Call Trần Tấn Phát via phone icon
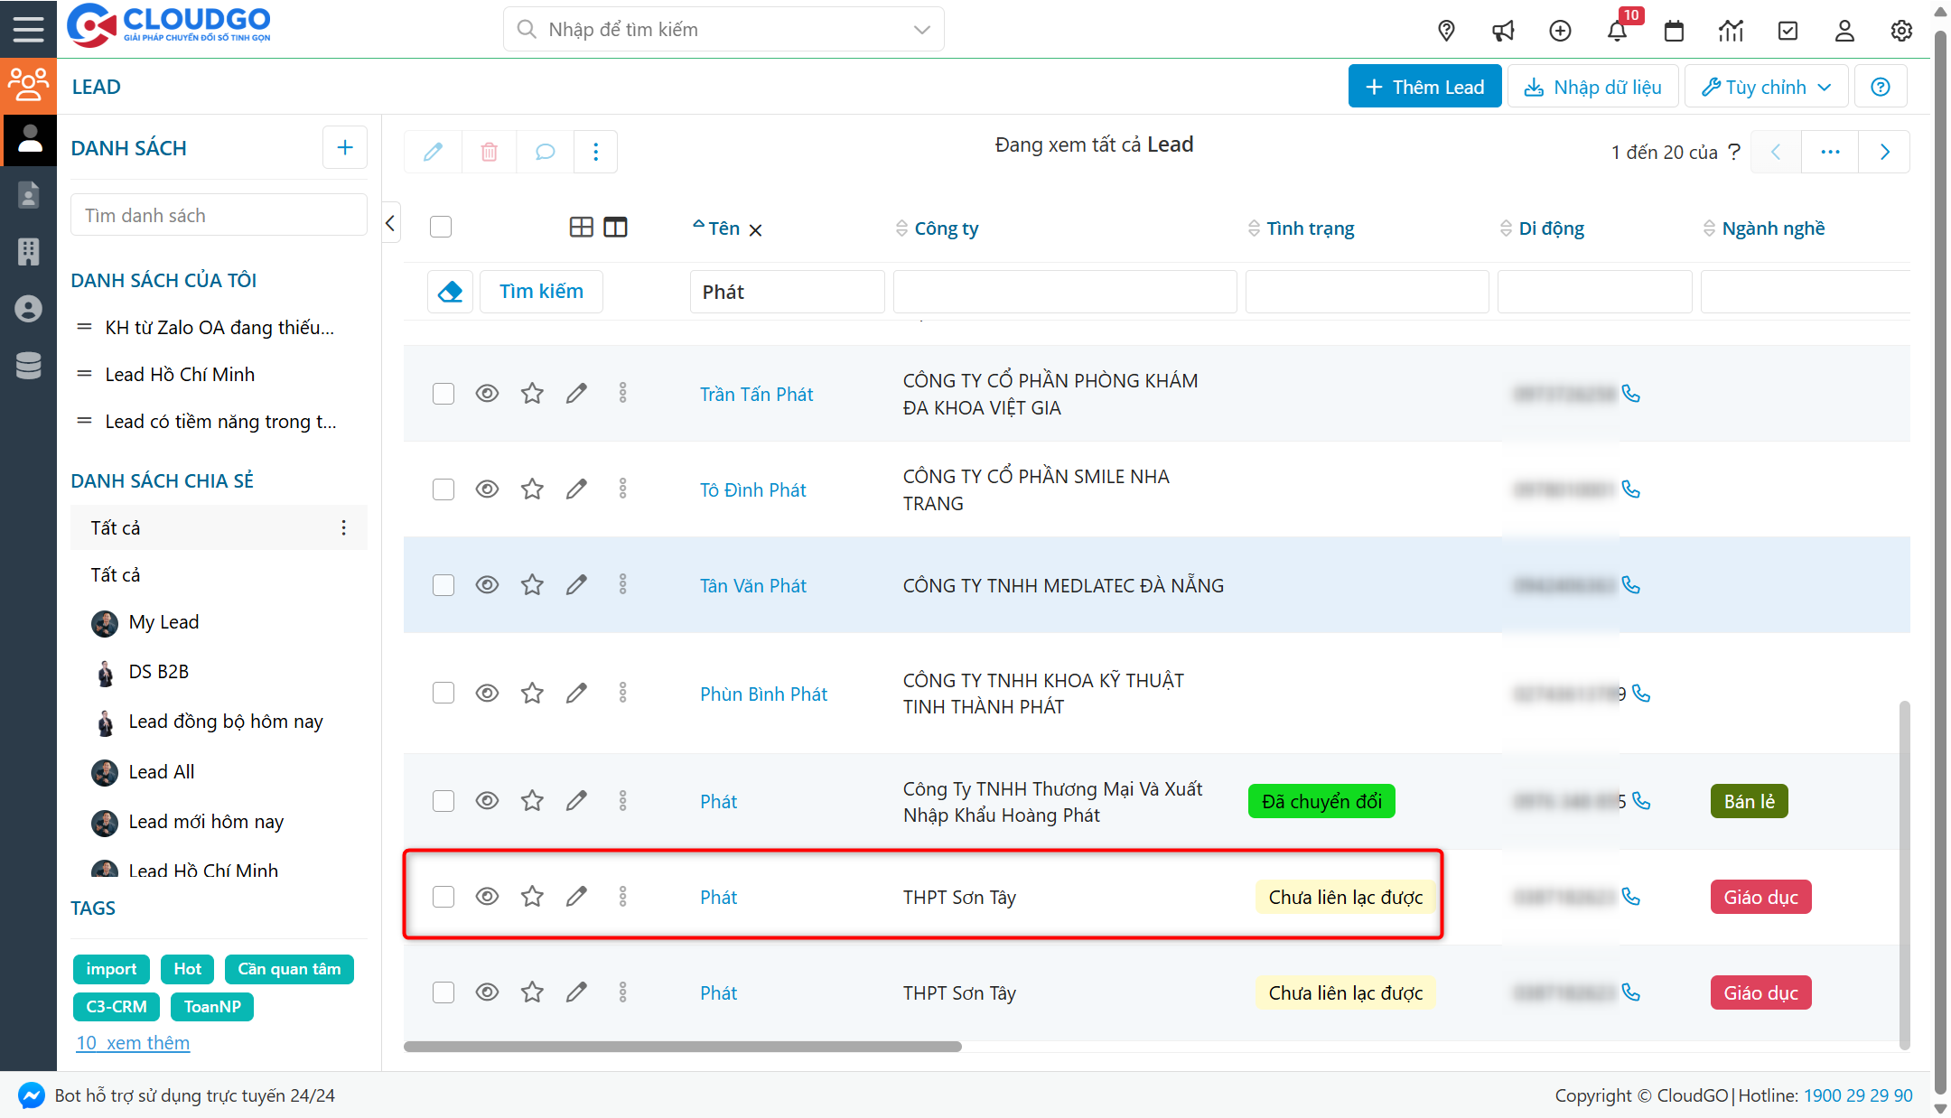The height and width of the screenshot is (1118, 1951). [x=1630, y=394]
